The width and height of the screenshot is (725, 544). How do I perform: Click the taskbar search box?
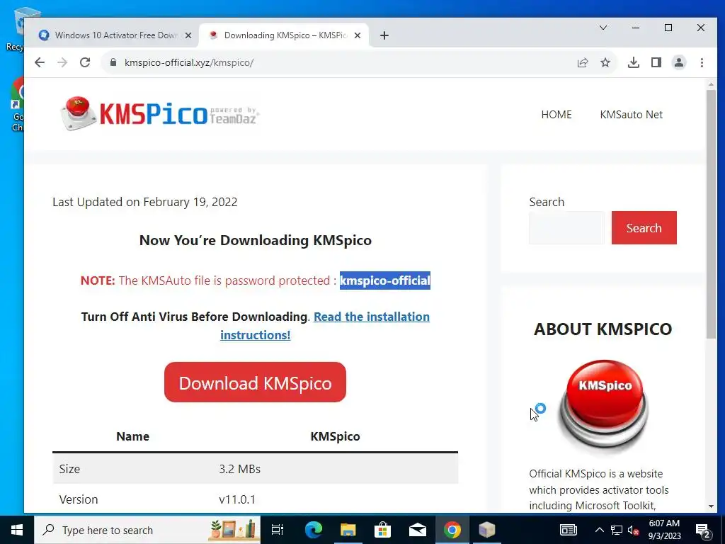pos(147,530)
